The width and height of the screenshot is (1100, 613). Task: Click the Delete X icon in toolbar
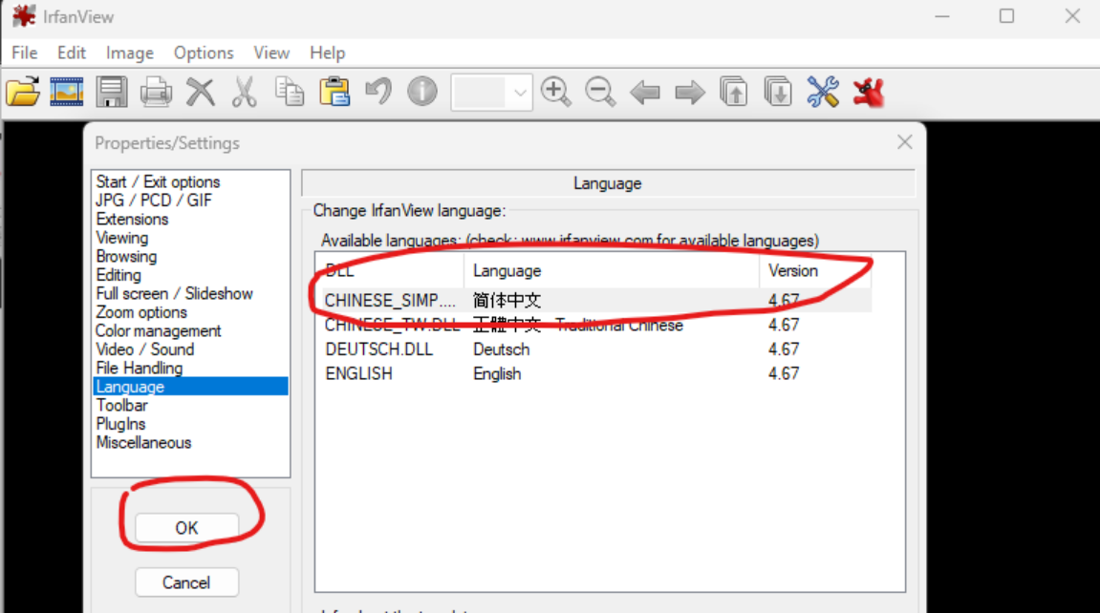tap(200, 92)
